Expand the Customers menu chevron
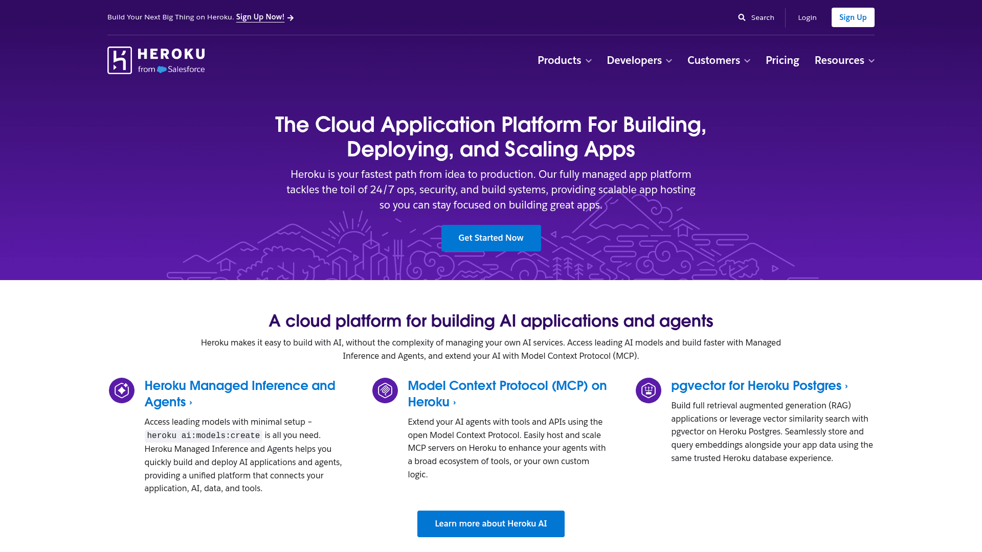982x552 pixels. [747, 61]
